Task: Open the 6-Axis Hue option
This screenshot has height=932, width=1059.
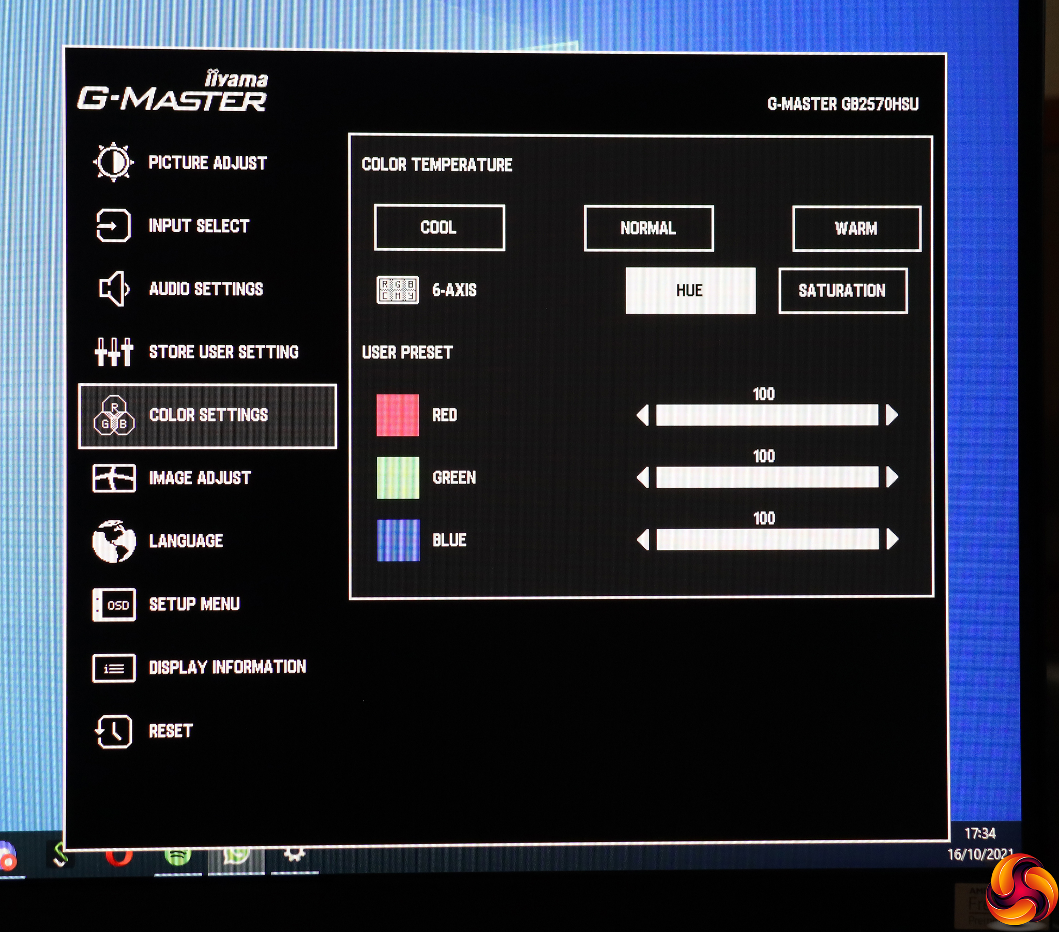Action: [690, 290]
